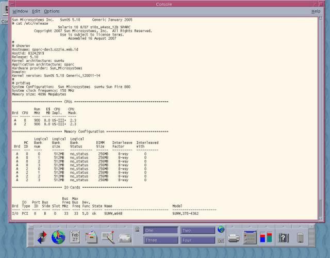330x258 pixels.
Task: Expand subpanel arrow above globe clock icon
Action: click(58, 227)
